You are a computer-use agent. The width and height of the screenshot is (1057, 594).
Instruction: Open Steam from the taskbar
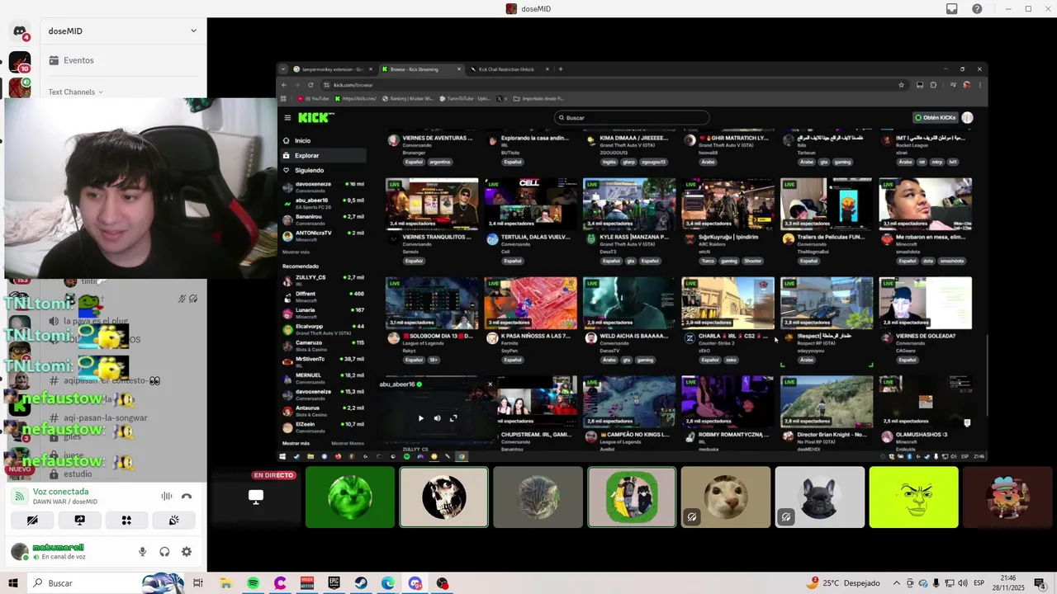tap(362, 583)
